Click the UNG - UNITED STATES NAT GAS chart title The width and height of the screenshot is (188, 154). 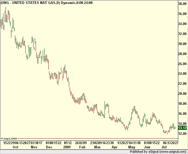click(47, 3)
